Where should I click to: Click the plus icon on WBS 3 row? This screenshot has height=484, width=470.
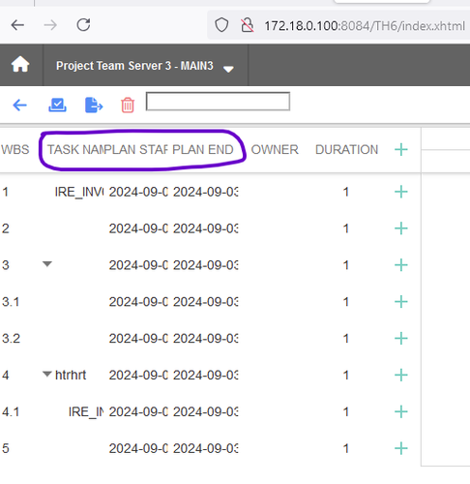pos(401,265)
